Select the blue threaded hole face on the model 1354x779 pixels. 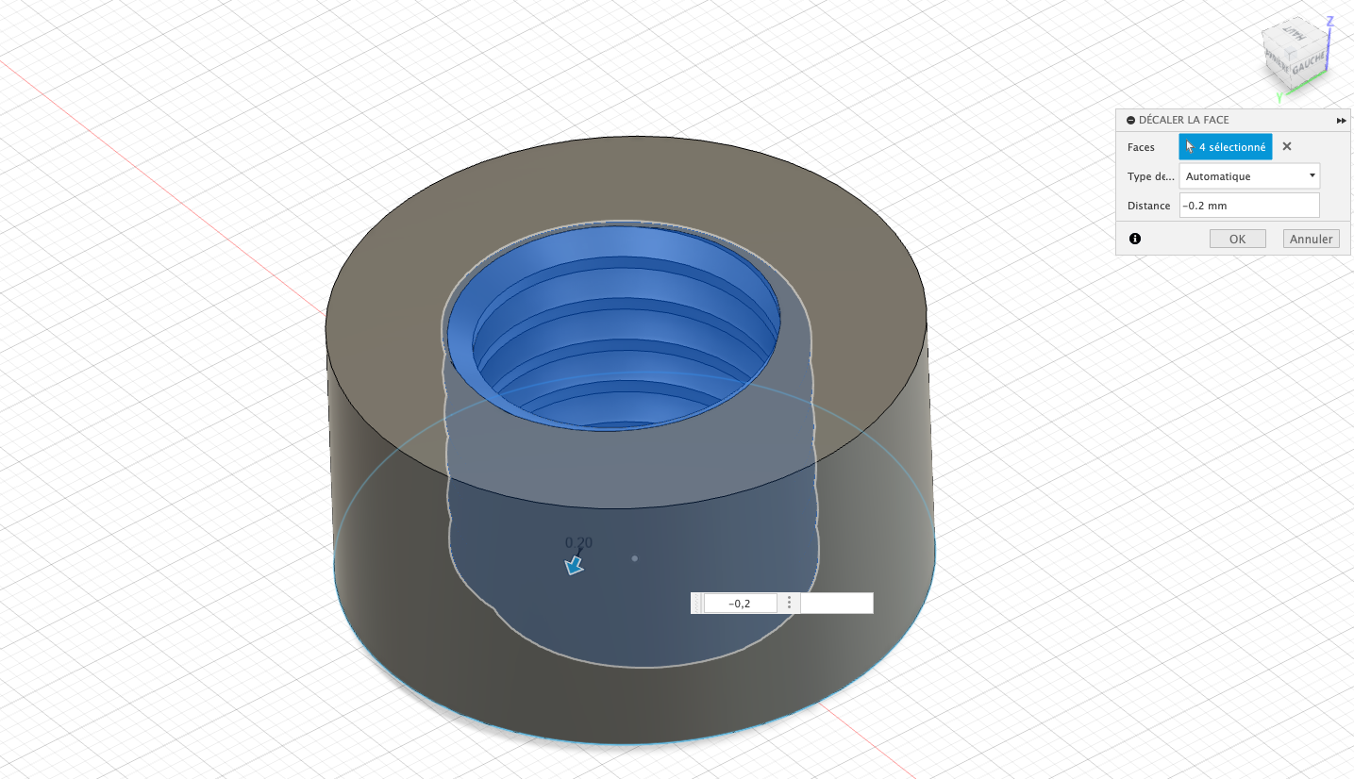(x=613, y=330)
